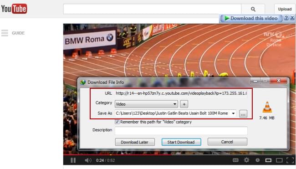Viewport: 296px width, 169px height.
Task: Click the Start Download button
Action: [x=181, y=142]
